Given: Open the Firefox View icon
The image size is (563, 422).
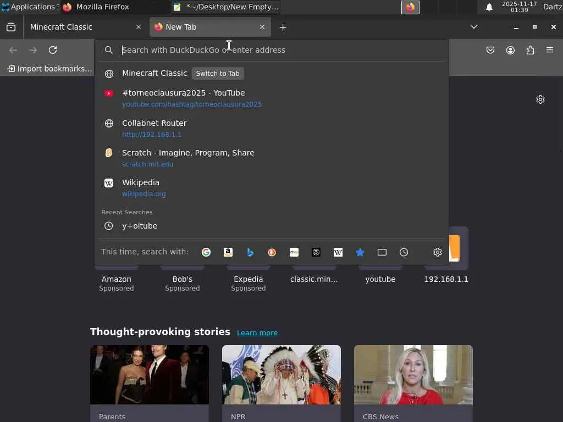Looking at the screenshot, I should click(x=11, y=27).
